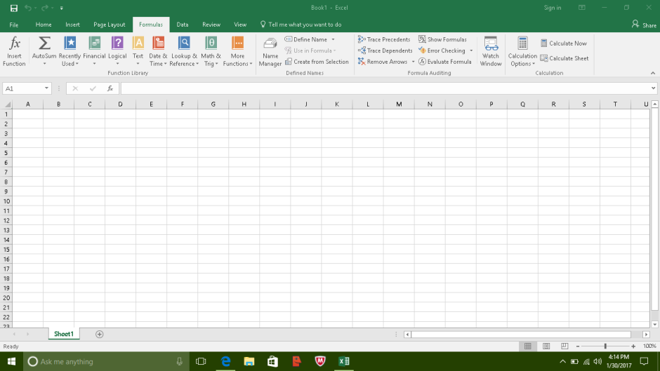The height and width of the screenshot is (371, 660).
Task: Open the Customize Quick Access Toolbar dropdown
Action: [62, 8]
